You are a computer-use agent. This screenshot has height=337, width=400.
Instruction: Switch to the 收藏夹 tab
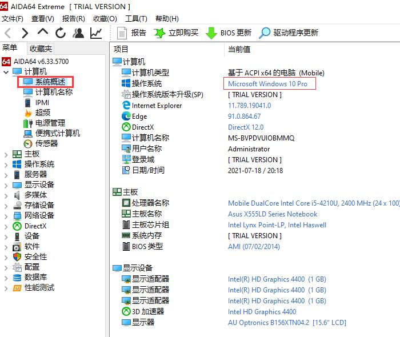[x=41, y=48]
